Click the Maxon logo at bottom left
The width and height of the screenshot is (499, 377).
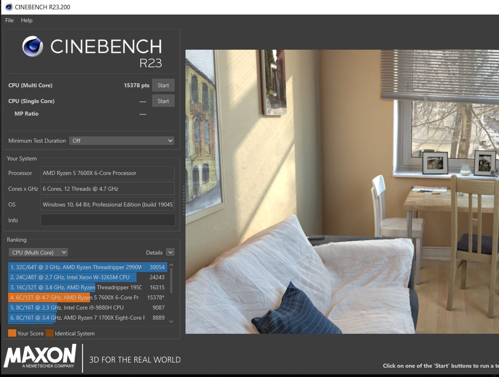40,356
